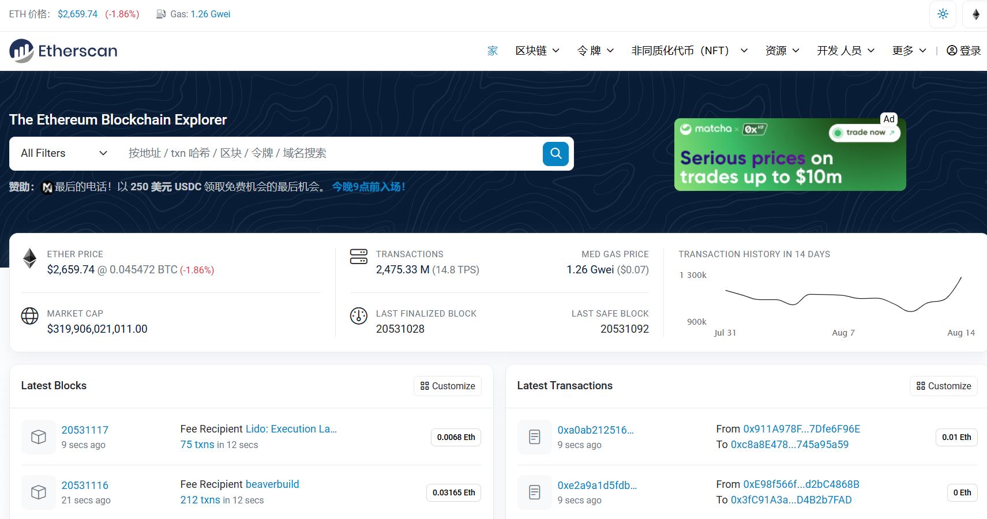Open the Ethereum network diamond icon menu
Image resolution: width=987 pixels, height=519 pixels.
tap(976, 14)
